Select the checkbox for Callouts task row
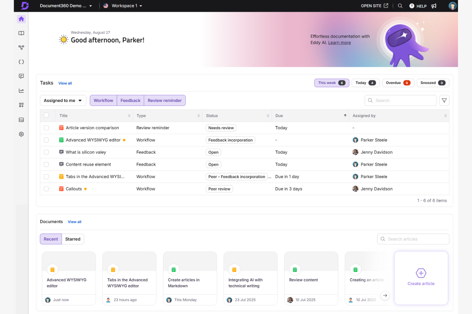This screenshot has height=314, width=472. tap(46, 189)
